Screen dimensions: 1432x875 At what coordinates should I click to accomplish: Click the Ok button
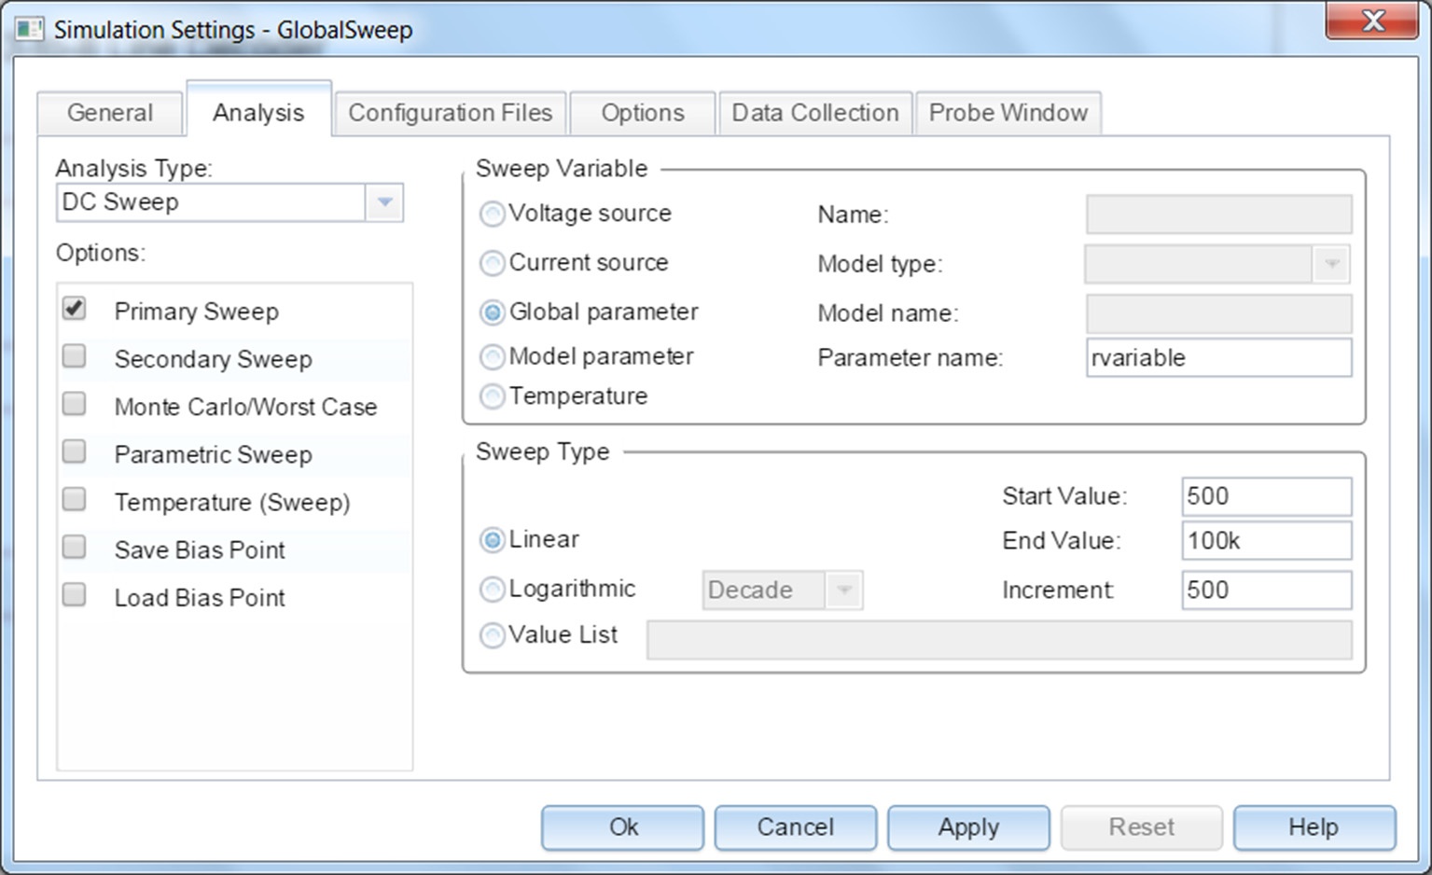pyautogui.click(x=622, y=827)
